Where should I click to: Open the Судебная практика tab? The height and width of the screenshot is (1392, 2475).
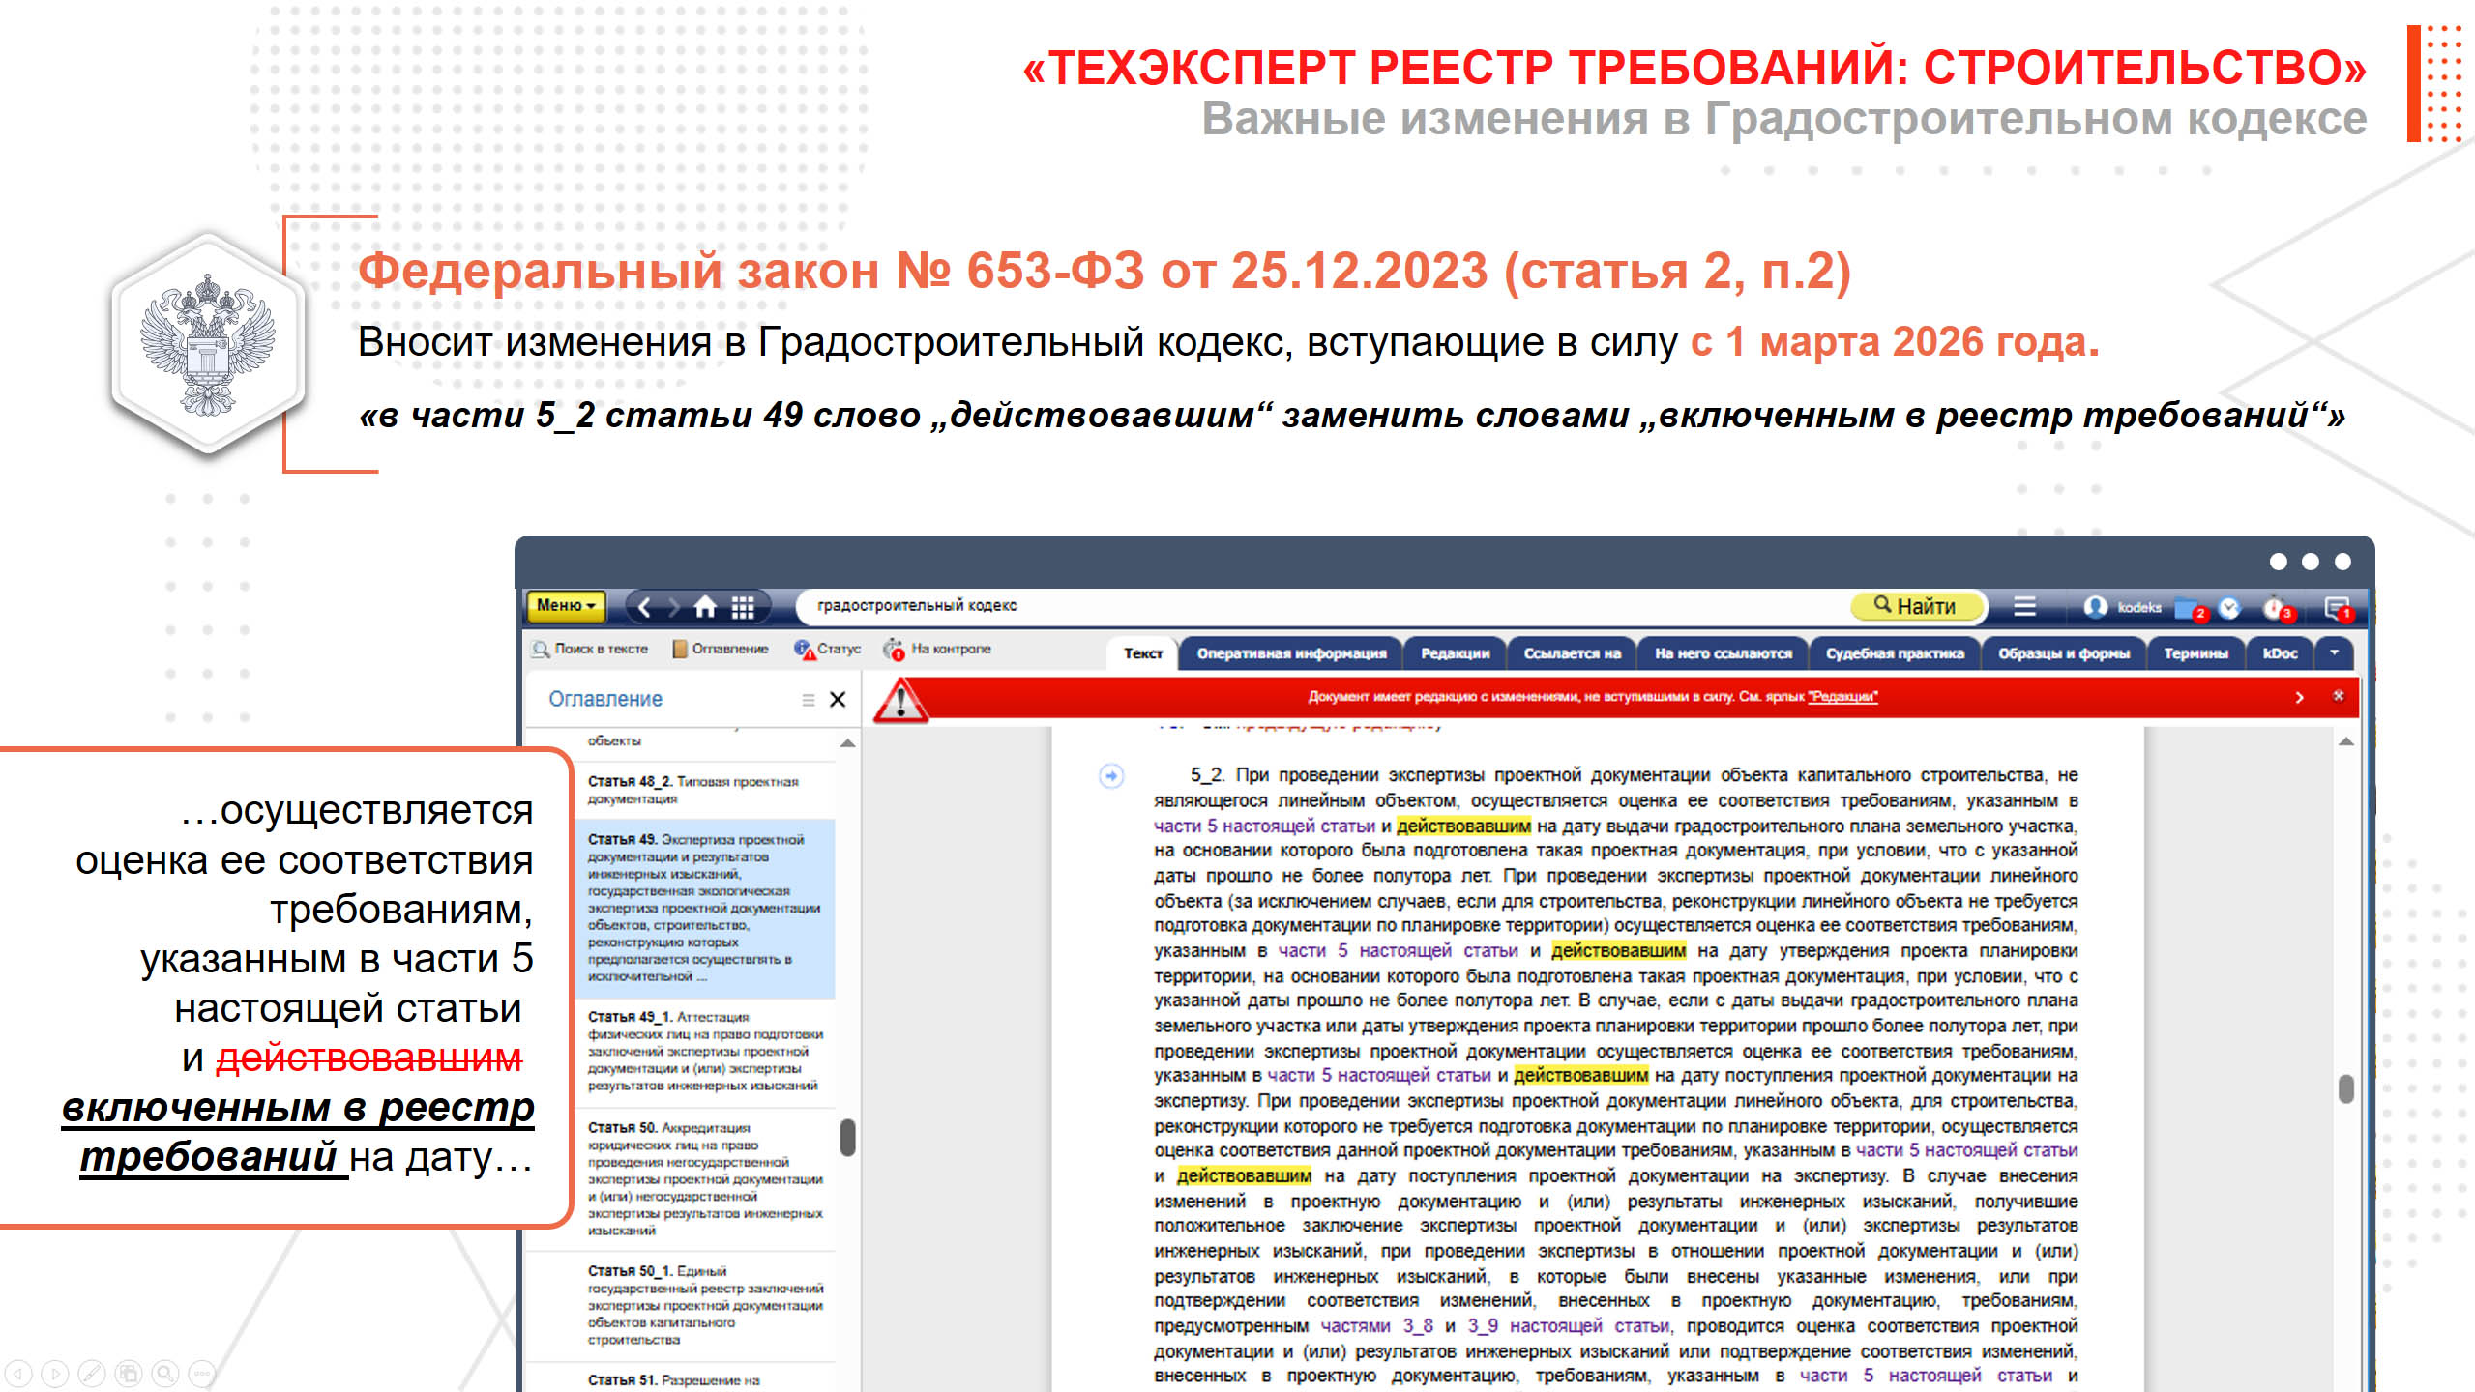tap(1895, 653)
